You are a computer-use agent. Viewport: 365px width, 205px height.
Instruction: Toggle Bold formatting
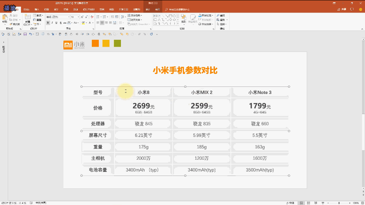[x=48, y=23]
